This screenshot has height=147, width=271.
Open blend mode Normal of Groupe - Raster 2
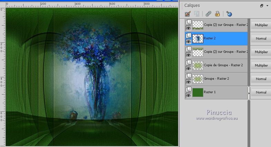[x=261, y=79]
